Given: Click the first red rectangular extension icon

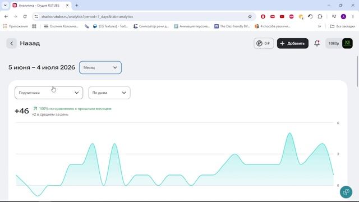Looking at the screenshot, I should tap(273, 16).
